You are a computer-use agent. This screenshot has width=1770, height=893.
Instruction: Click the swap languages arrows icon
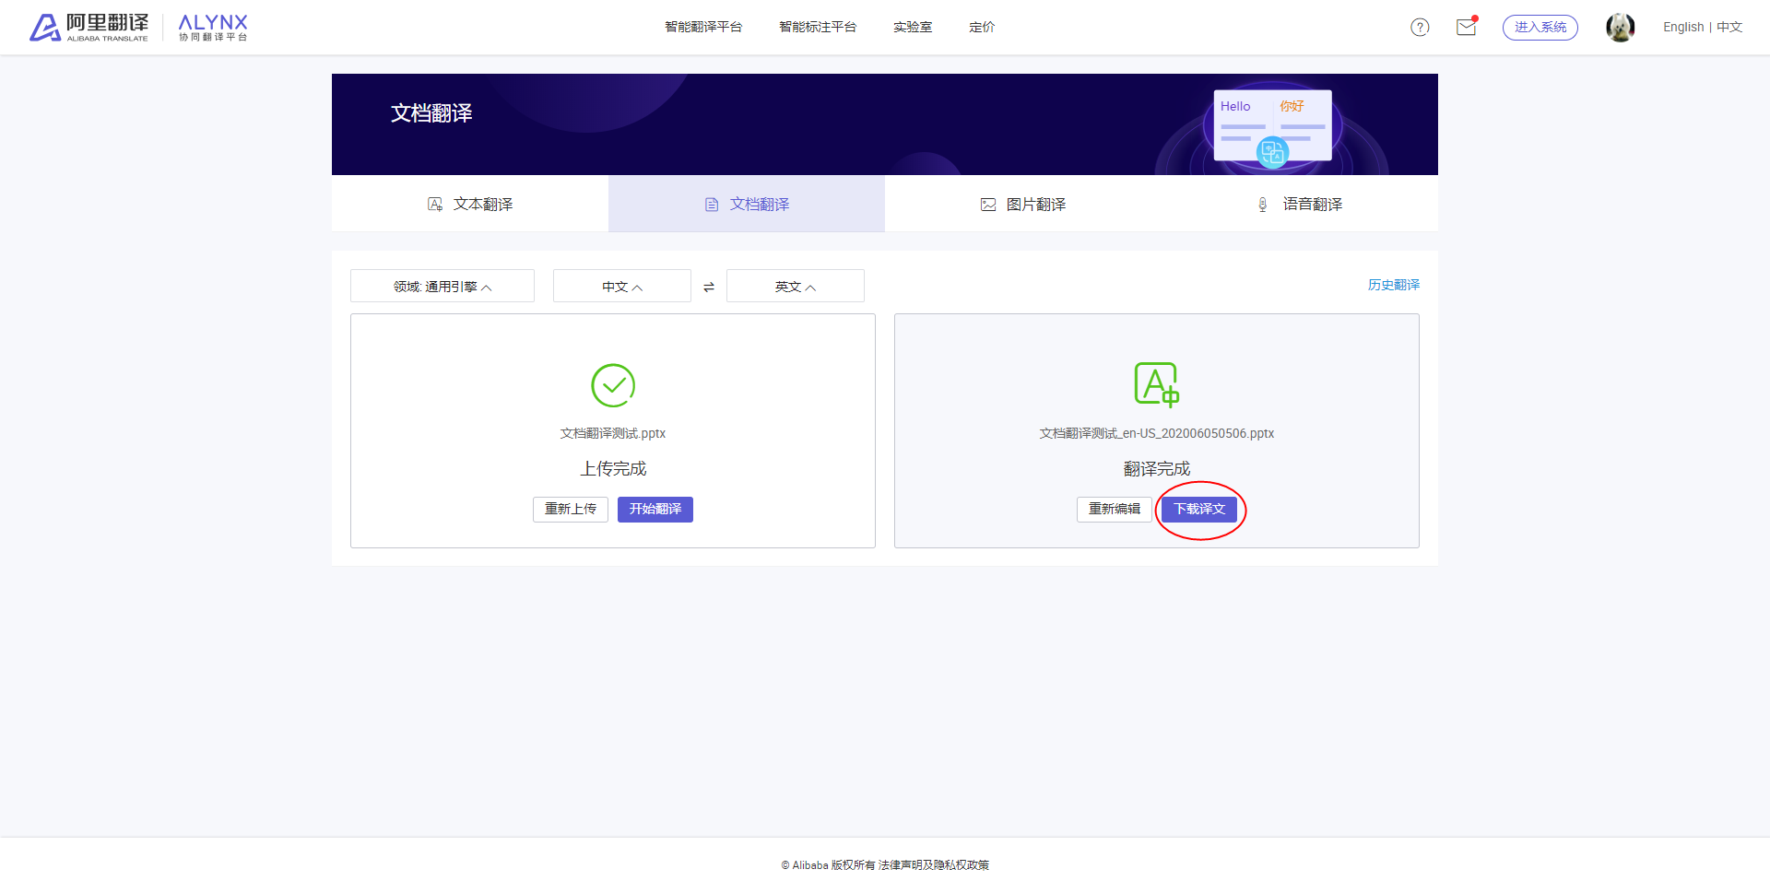(x=709, y=287)
